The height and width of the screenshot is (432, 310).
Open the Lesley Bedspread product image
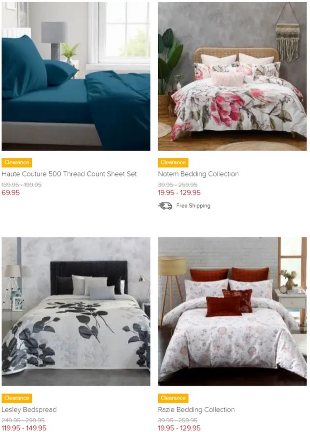click(76, 311)
